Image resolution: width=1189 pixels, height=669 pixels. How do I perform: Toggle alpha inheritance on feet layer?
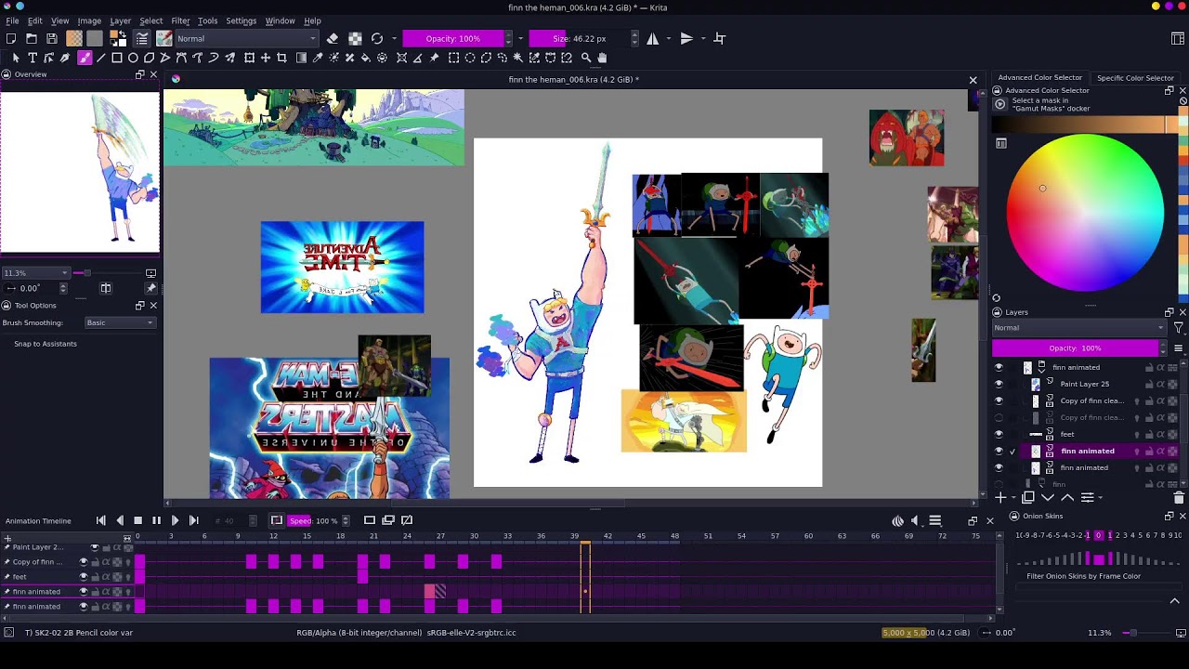tap(1161, 435)
